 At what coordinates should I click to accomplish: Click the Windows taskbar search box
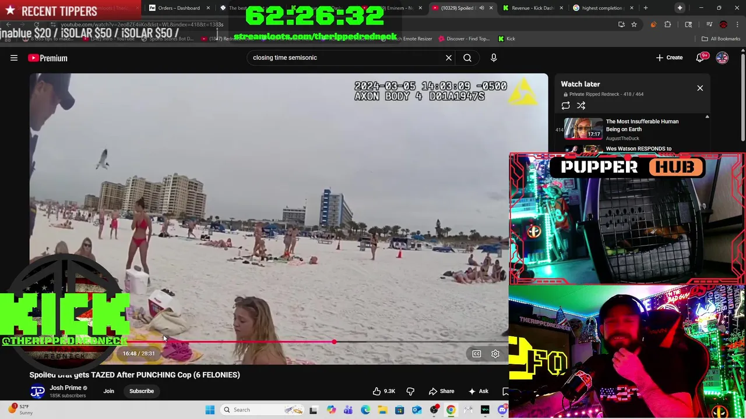(262, 410)
